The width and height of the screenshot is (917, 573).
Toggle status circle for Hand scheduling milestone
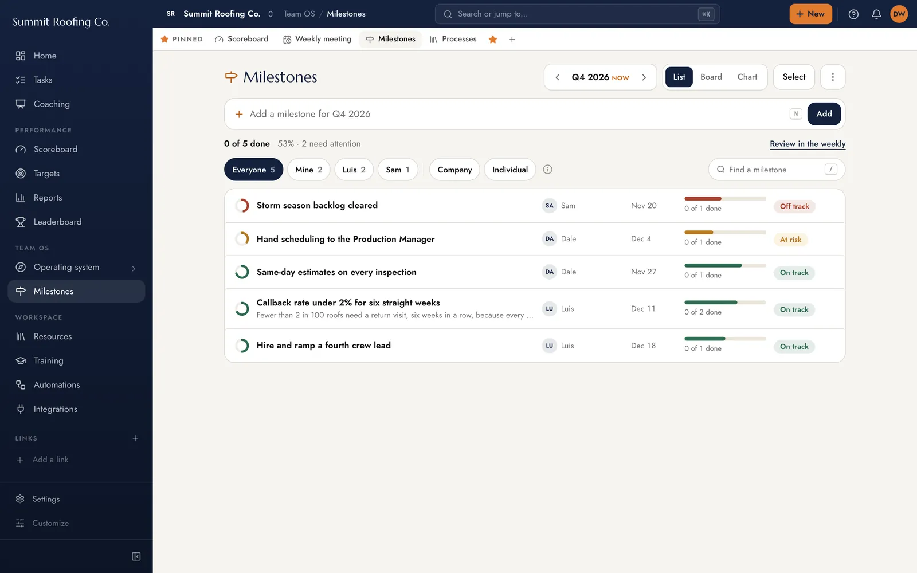[x=242, y=239]
